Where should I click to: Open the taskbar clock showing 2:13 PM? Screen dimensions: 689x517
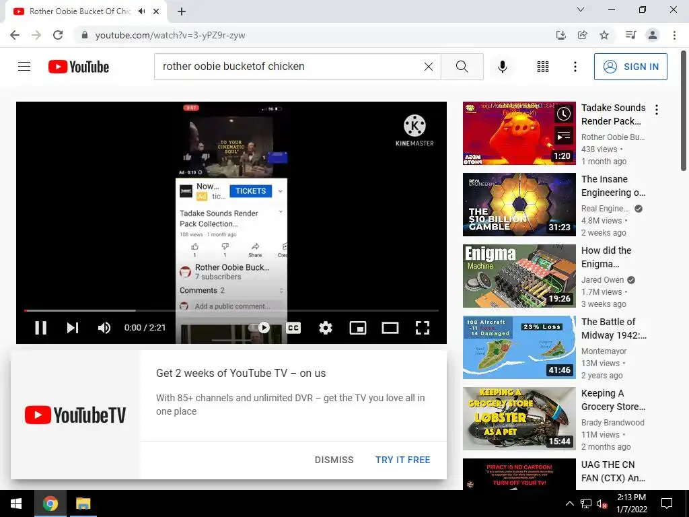631,504
